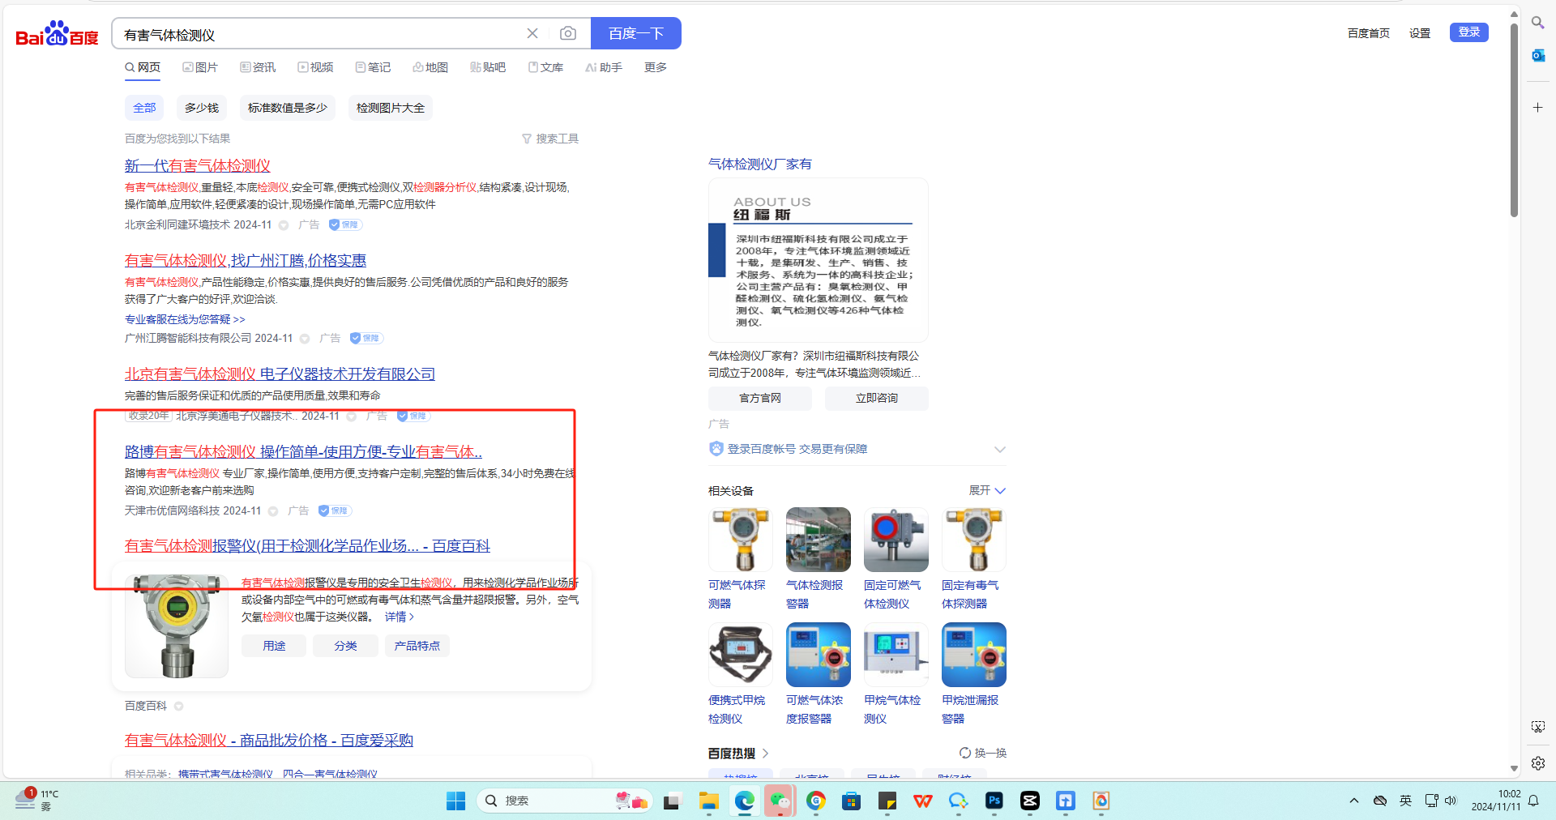Open the AI 助手 tab

(x=604, y=67)
